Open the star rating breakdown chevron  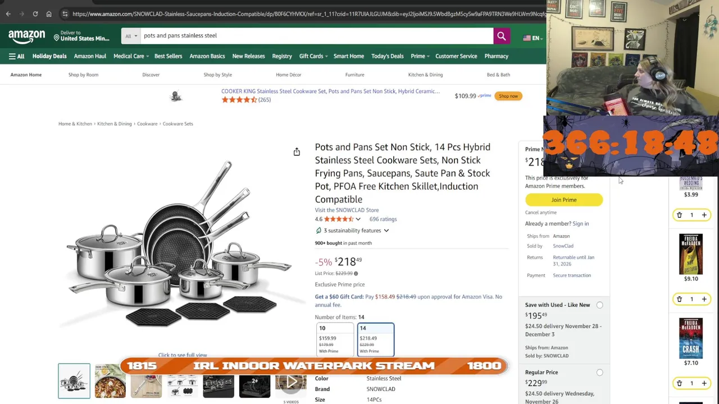click(x=358, y=219)
